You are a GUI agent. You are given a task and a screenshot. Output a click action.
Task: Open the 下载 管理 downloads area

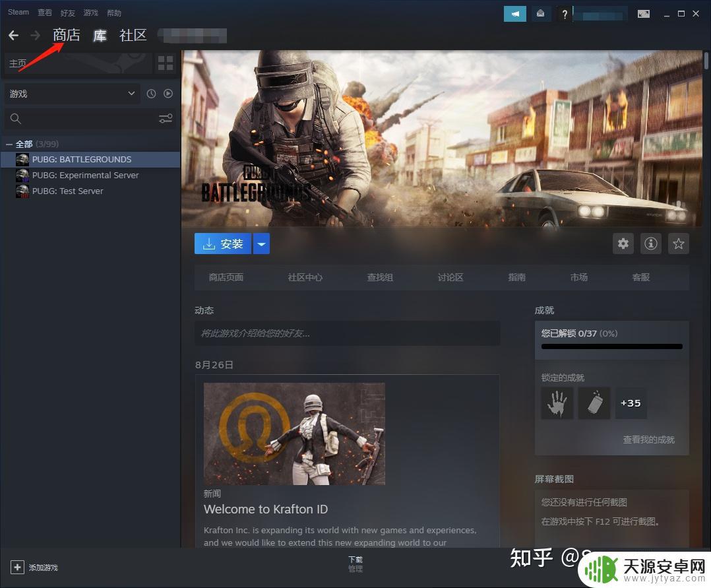coord(355,564)
